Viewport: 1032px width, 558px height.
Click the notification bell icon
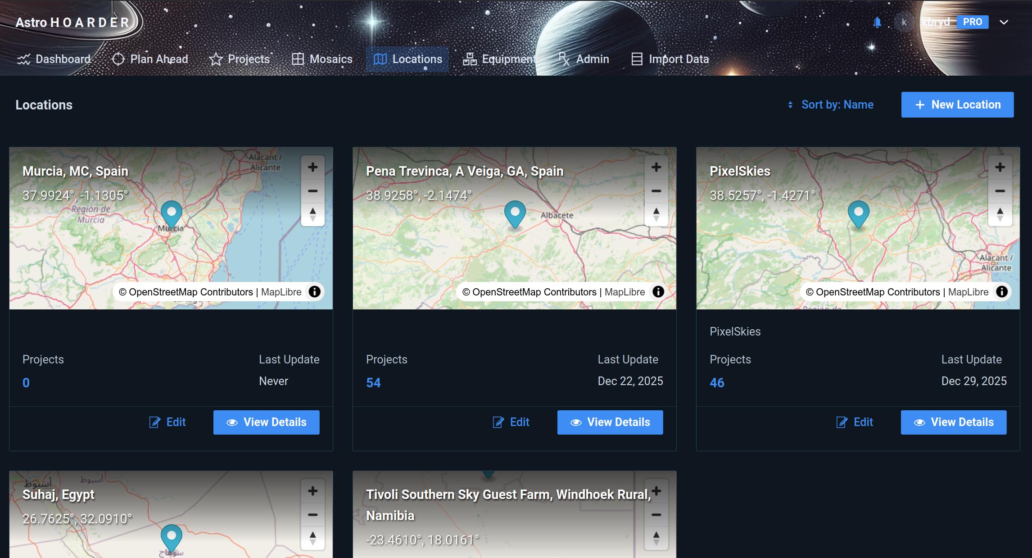point(877,22)
